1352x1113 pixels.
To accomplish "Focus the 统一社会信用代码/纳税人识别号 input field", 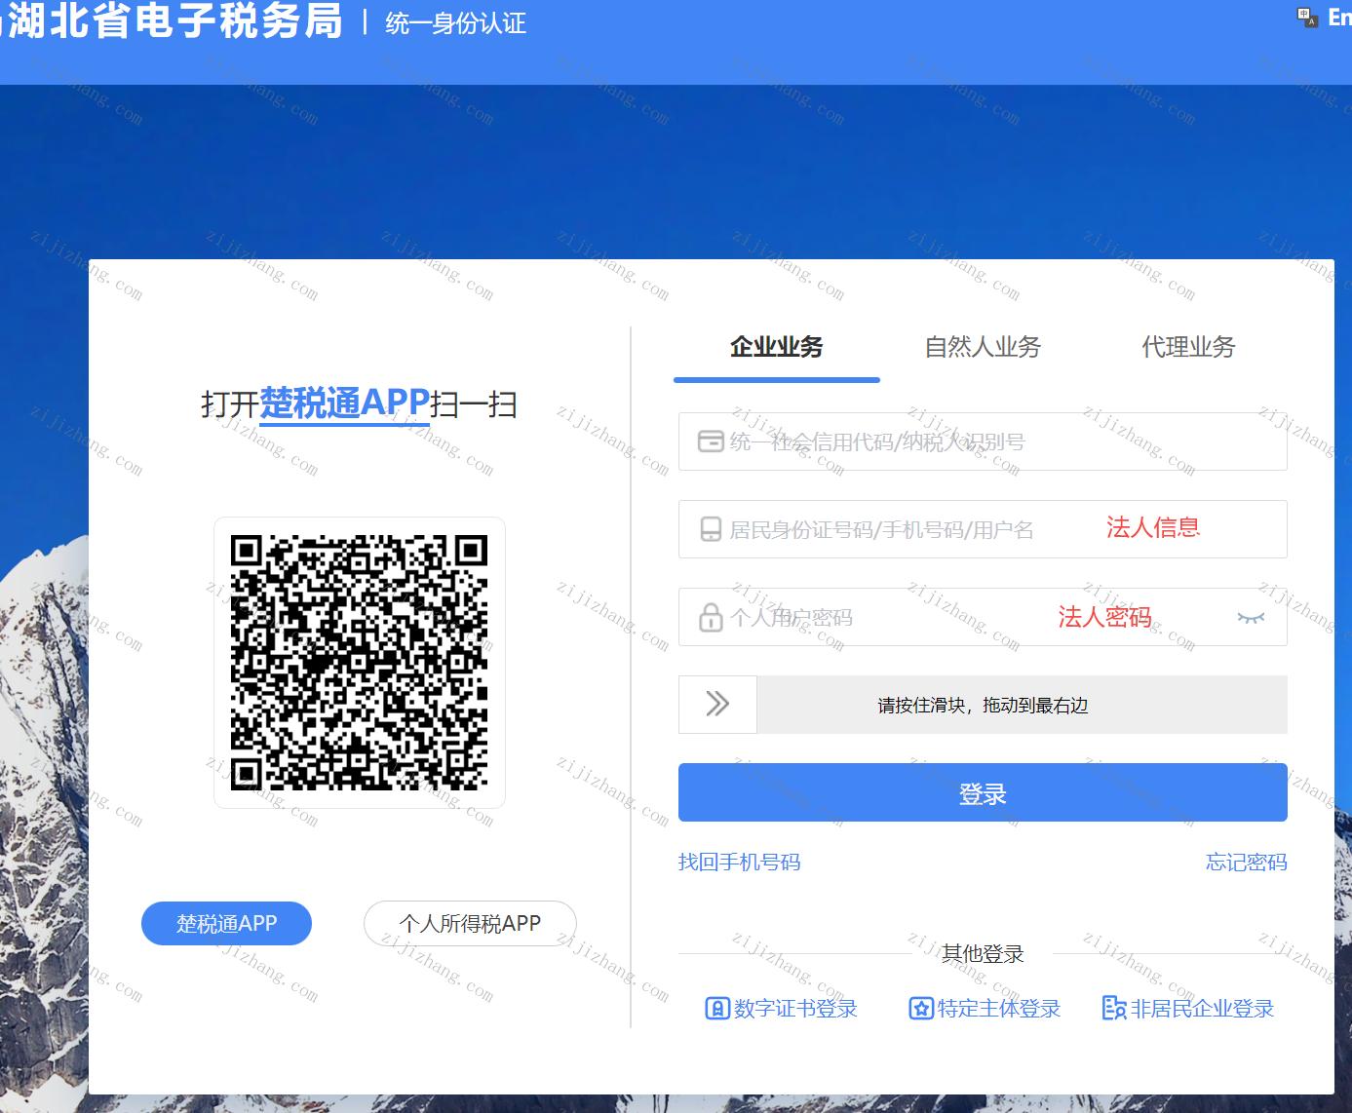I will pos(983,441).
